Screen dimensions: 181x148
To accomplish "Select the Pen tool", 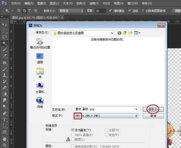I will click(4, 113).
